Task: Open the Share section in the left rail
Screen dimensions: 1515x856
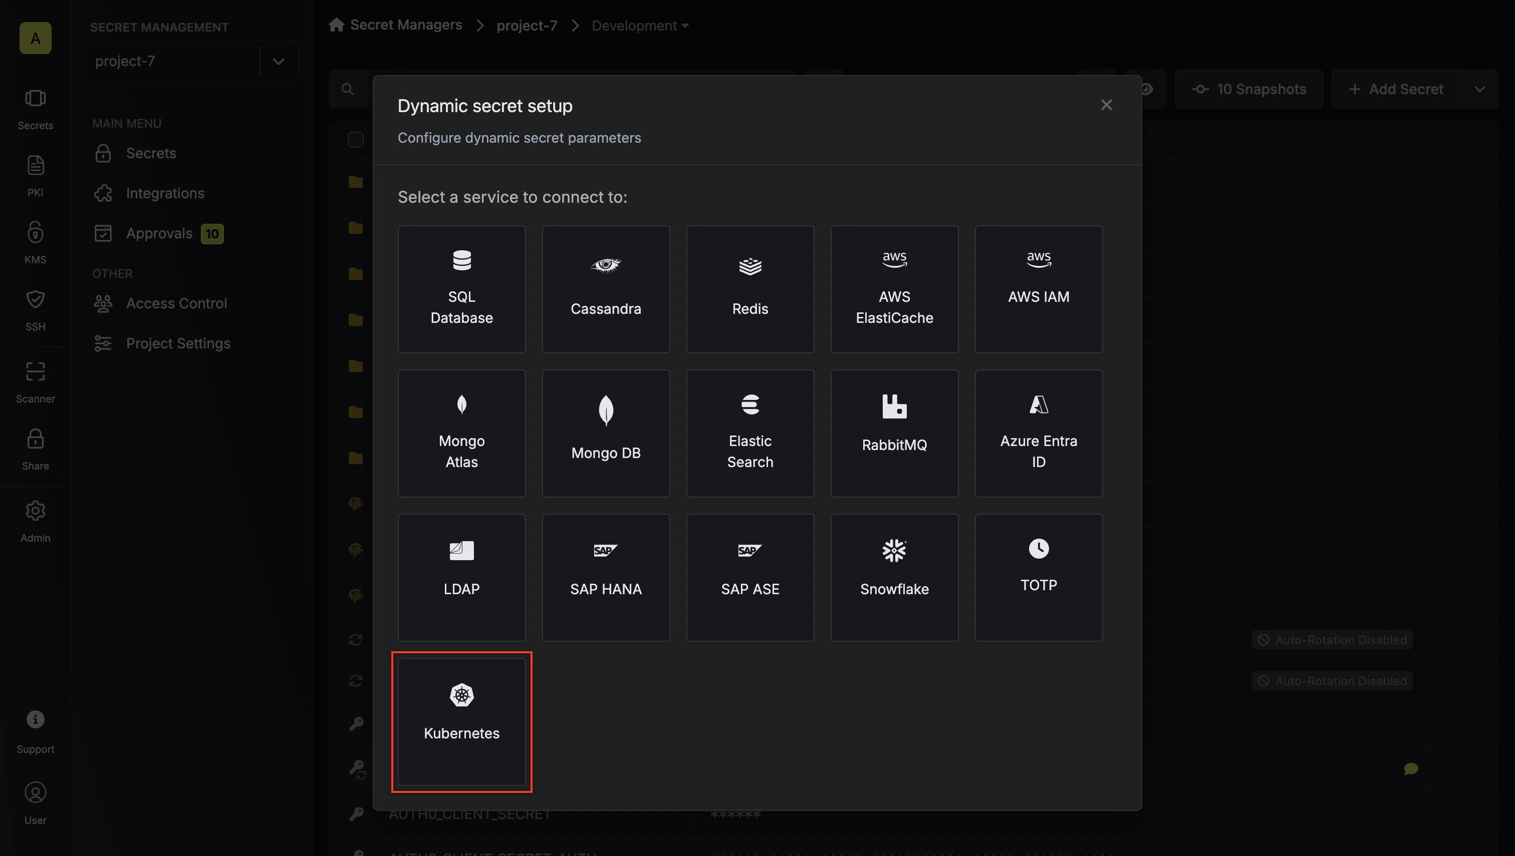Action: (35, 449)
